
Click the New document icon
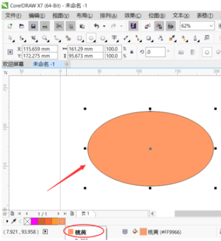pyautogui.click(x=10, y=26)
